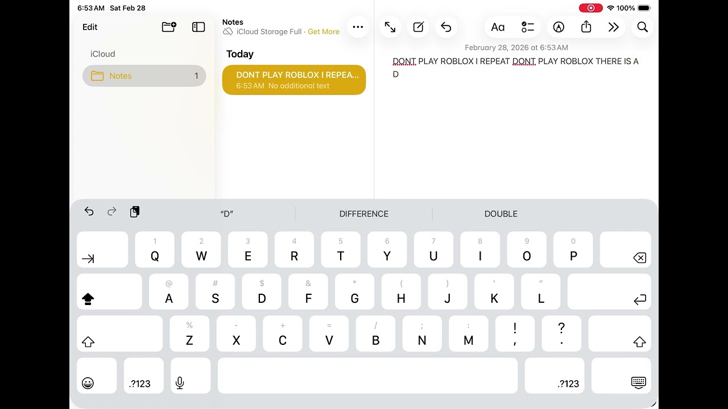Switch to numbers with .?123 beside the hide-keyboard key
The width and height of the screenshot is (728, 409).
point(555,375)
